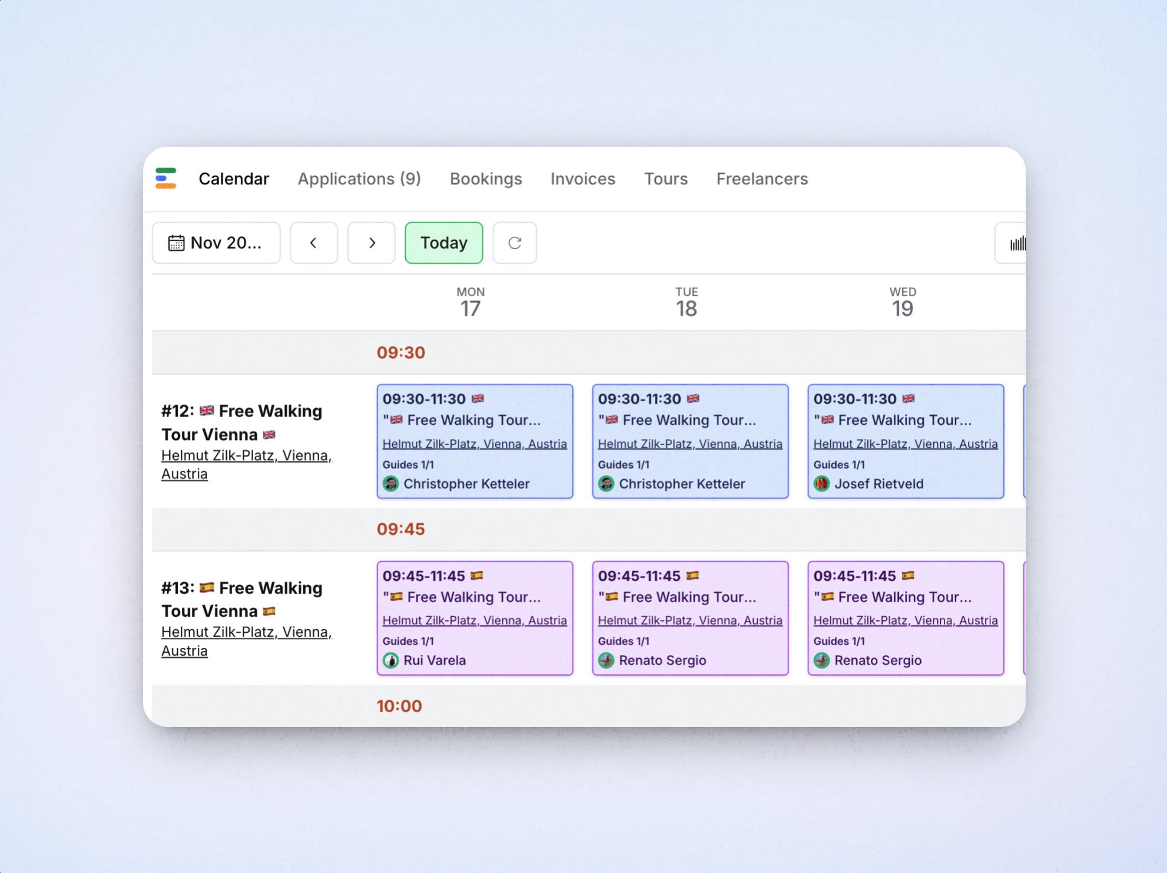Switch to the Freelancers tab
Viewport: 1167px width, 873px height.
[x=762, y=178]
